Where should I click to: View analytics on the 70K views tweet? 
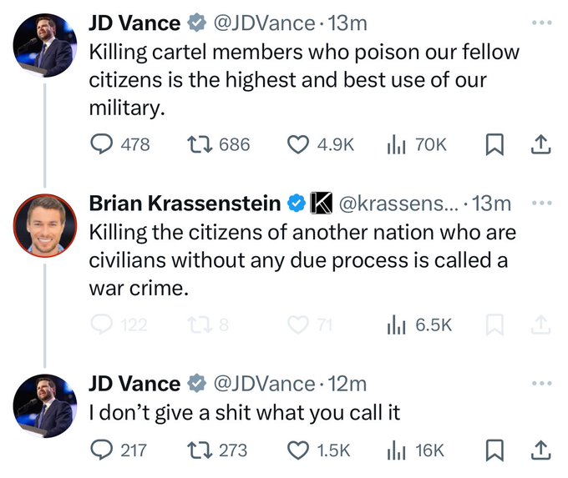pos(395,144)
